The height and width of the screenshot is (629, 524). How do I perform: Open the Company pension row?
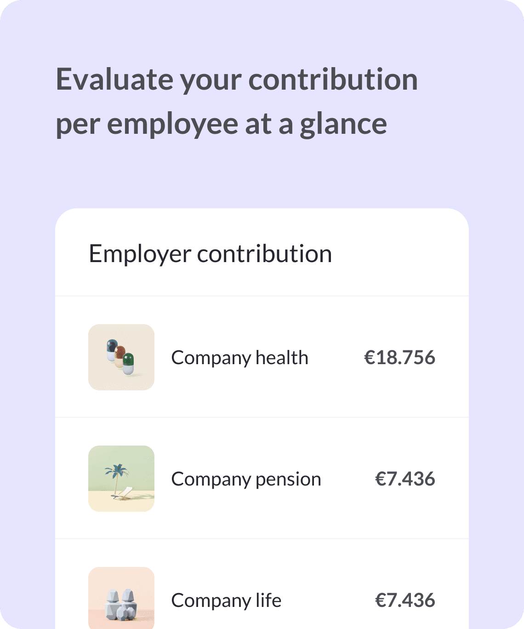(262, 479)
